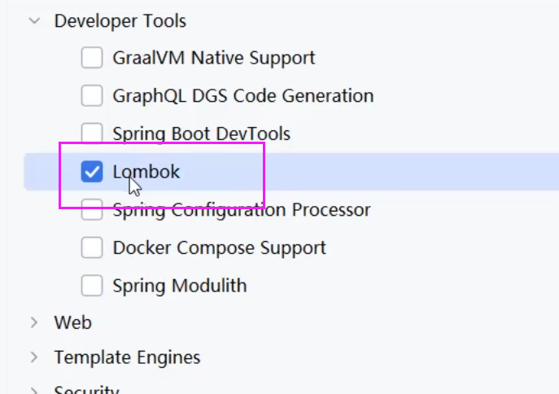The height and width of the screenshot is (394, 559).
Task: Select the Lombok dependency label
Action: 146,172
